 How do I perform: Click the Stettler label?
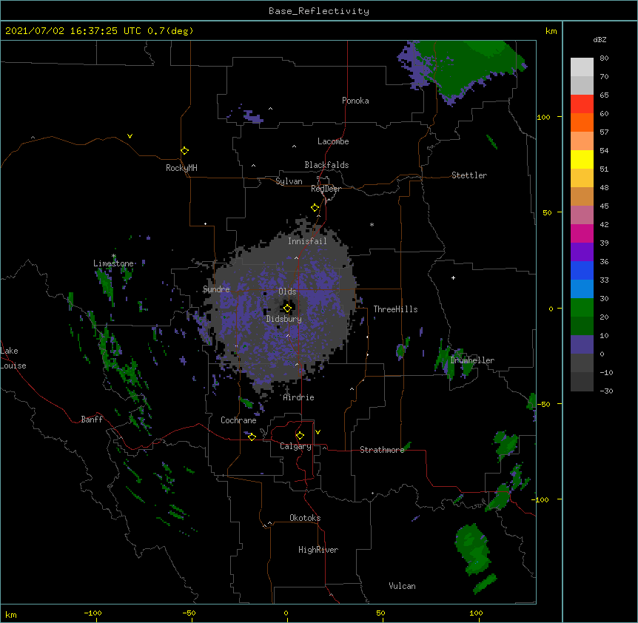coord(469,175)
